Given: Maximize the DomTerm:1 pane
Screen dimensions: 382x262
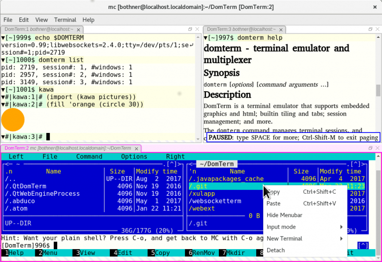Looking at the screenshot, I should (190, 29).
